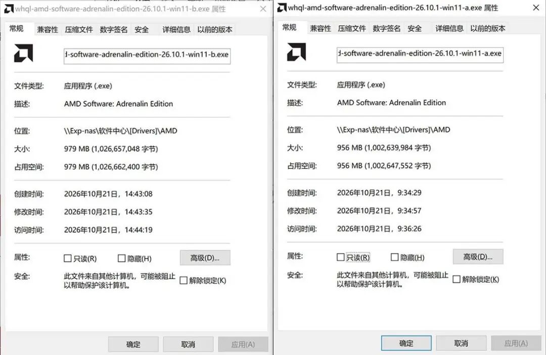Open 安全 tab in win11-a.exe window
The image size is (546, 355).
point(415,28)
